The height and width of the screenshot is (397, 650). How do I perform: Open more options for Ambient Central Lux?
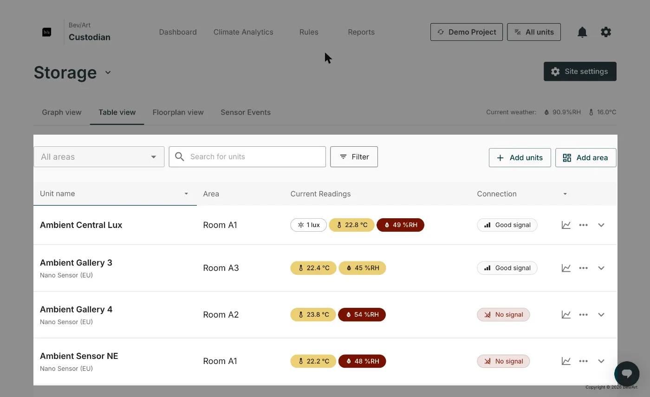point(584,225)
